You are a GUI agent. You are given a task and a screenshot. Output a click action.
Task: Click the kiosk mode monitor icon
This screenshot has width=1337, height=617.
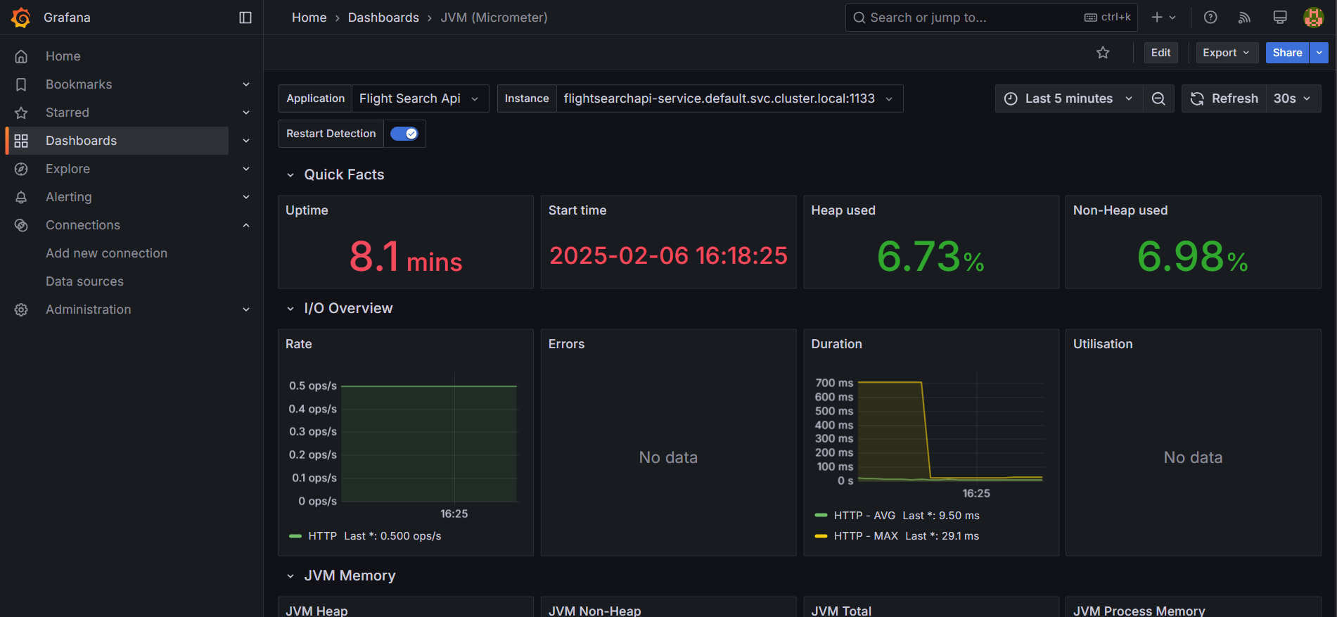click(1280, 18)
